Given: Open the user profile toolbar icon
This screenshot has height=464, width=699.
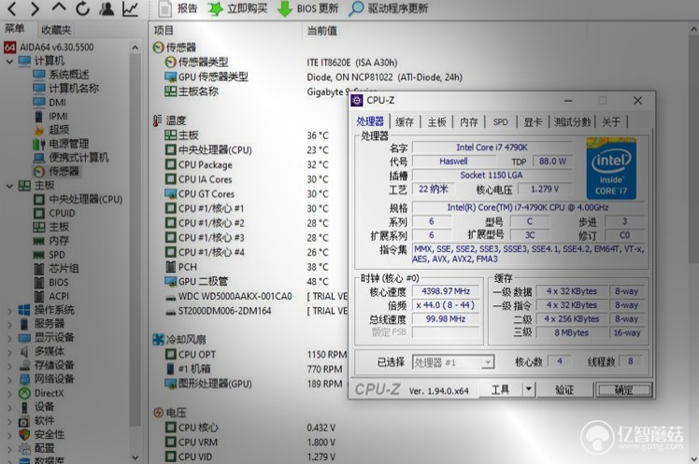Looking at the screenshot, I should [107, 8].
